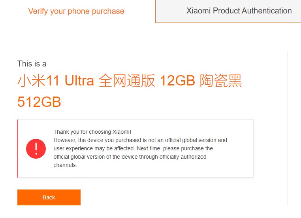Click the word "channels." in the notice
The width and height of the screenshot is (301, 218).
65,165
